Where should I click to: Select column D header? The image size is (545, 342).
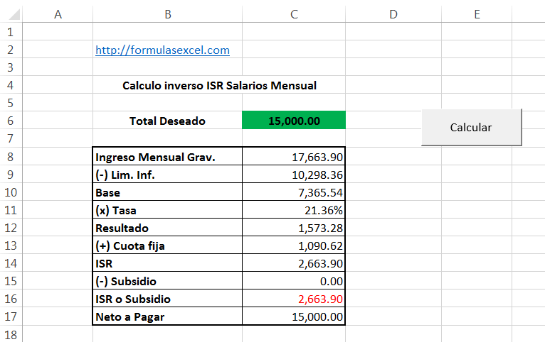pyautogui.click(x=393, y=14)
